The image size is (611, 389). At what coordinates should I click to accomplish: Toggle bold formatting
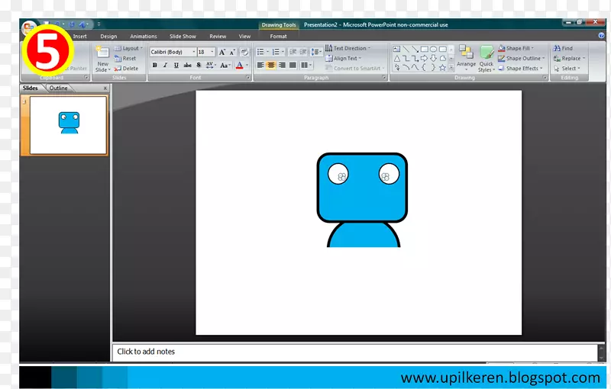pyautogui.click(x=154, y=66)
